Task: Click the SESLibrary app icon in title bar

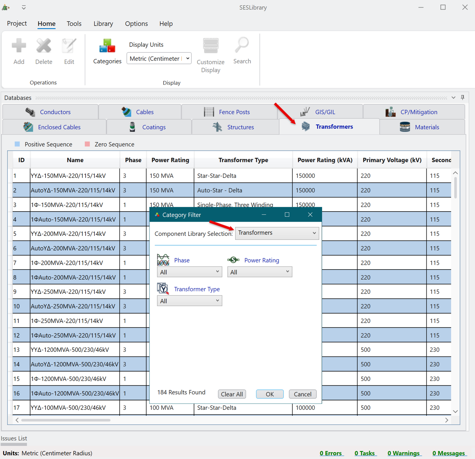Action: point(6,7)
